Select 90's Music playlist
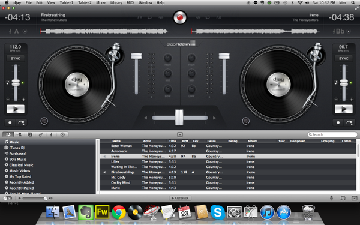360x225 pixels. pos(17,159)
